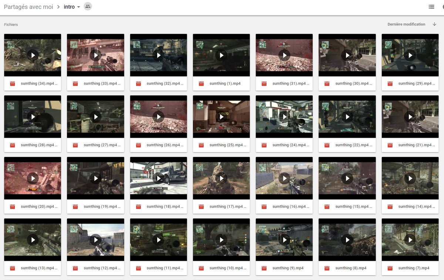Open the sumthing (21).mp4 preview image
Screen dimensions: 444x280
[410, 117]
